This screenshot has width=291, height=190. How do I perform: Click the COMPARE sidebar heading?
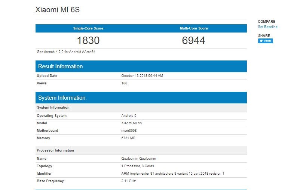pyautogui.click(x=267, y=22)
